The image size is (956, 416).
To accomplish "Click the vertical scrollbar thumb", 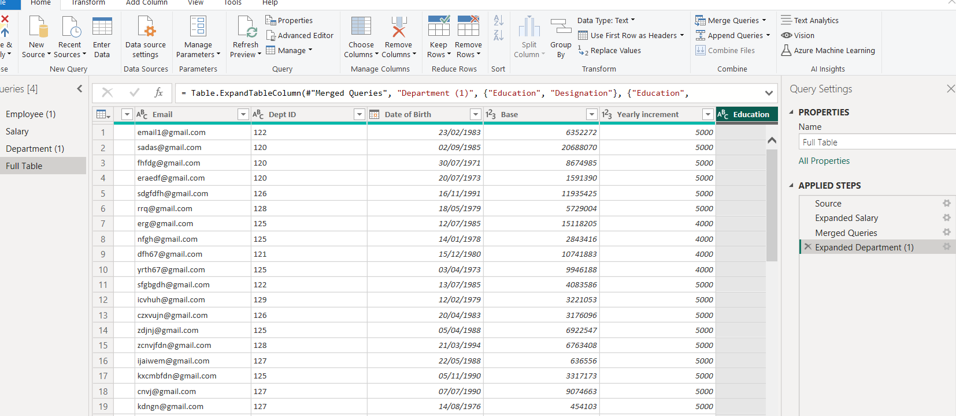I will (772, 205).
